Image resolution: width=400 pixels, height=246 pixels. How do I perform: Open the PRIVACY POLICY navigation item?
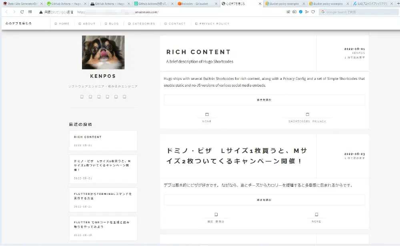[212, 24]
